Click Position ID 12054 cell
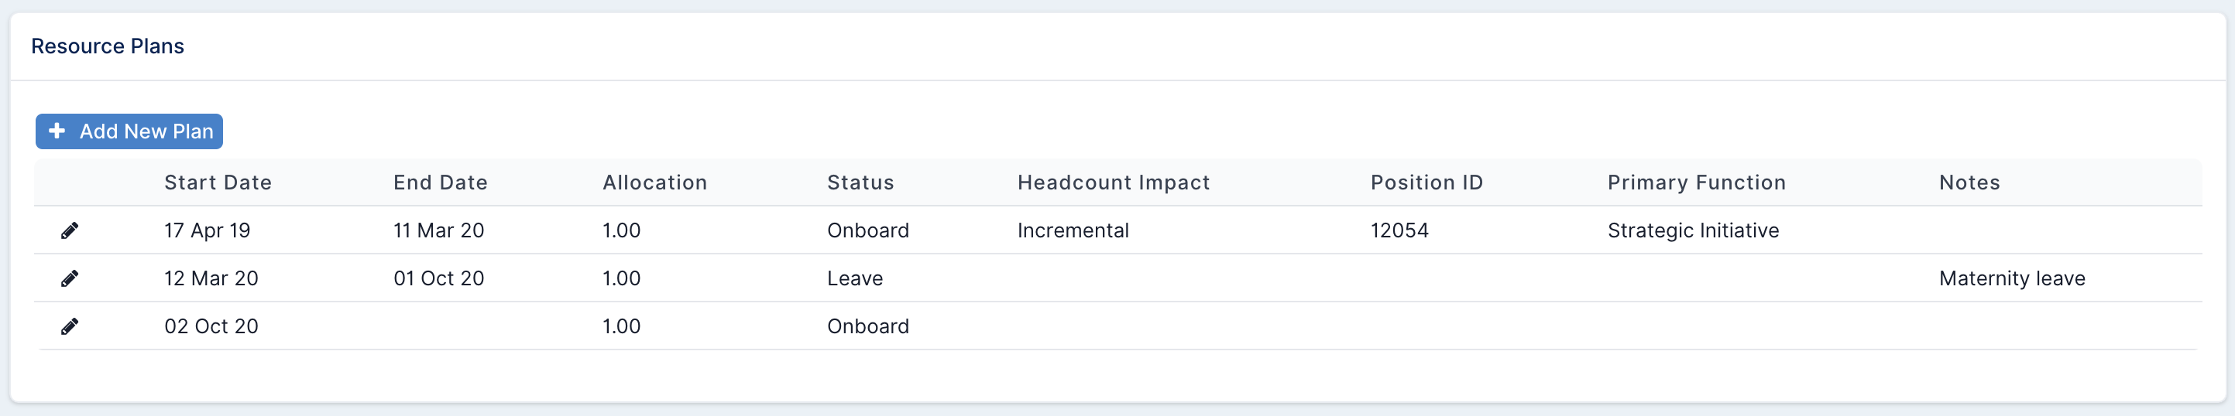The height and width of the screenshot is (416, 2235). 1399,230
